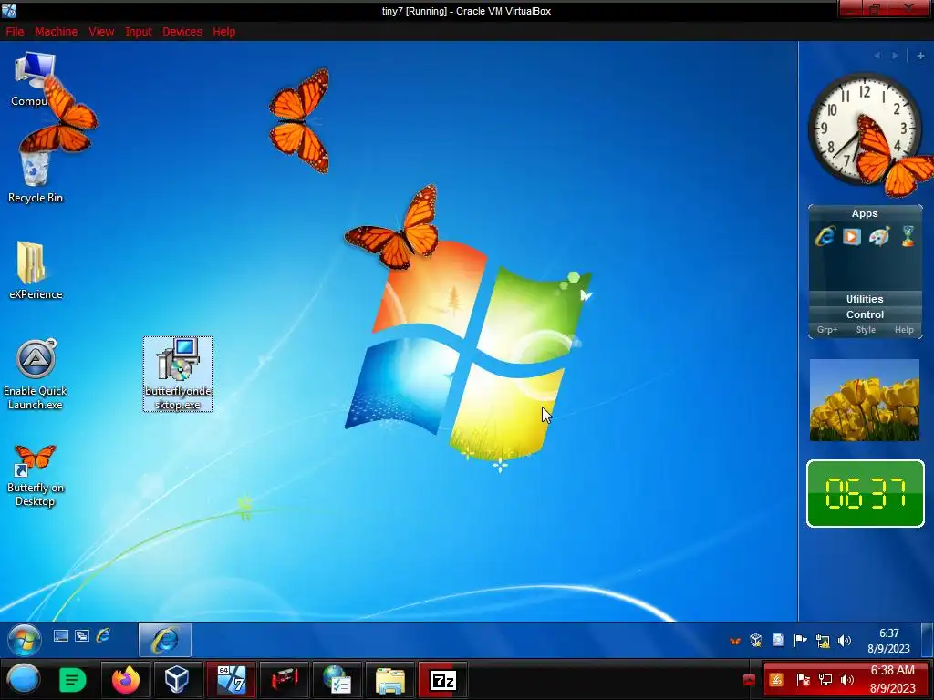The height and width of the screenshot is (700, 934).
Task: Open VirtualBox View menu
Action: 101,32
